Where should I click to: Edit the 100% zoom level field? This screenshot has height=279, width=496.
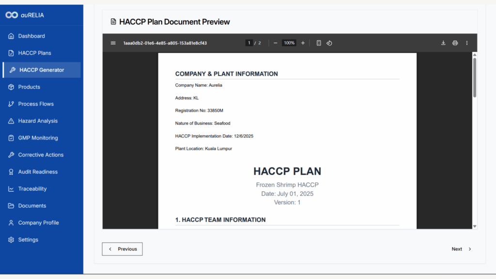coord(289,43)
